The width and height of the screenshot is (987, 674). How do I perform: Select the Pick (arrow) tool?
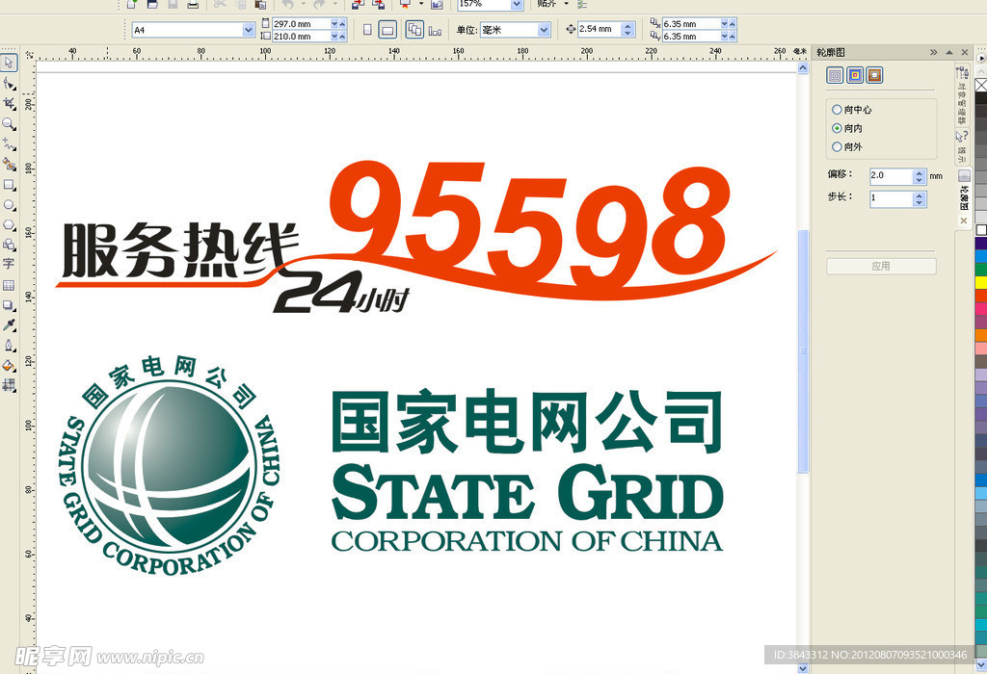click(9, 63)
